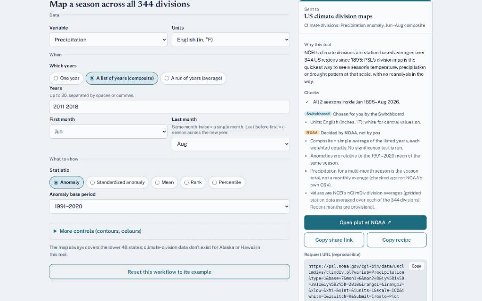
Task: Click the Years input field
Action: 169,107
